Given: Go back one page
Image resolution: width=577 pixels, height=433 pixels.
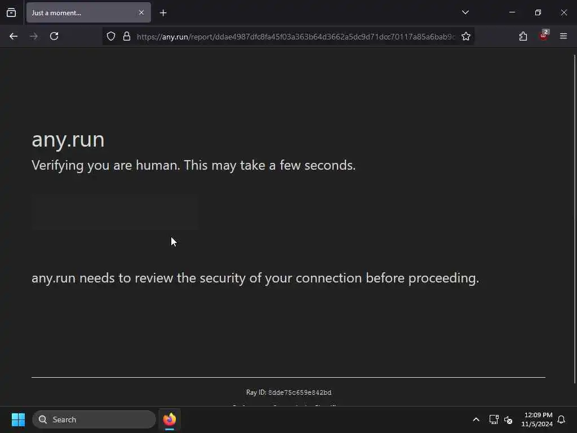Looking at the screenshot, I should 14,36.
